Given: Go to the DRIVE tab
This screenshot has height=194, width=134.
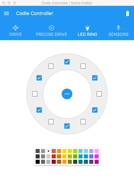Looking at the screenshot, I should [16, 34].
